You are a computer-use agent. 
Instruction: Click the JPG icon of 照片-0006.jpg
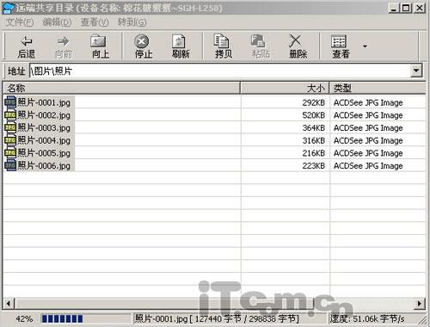click(x=10, y=165)
